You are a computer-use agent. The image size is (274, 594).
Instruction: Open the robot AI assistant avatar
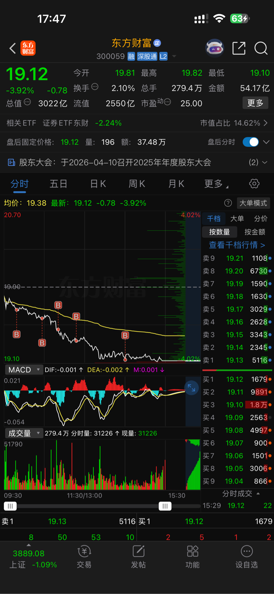coord(215,48)
